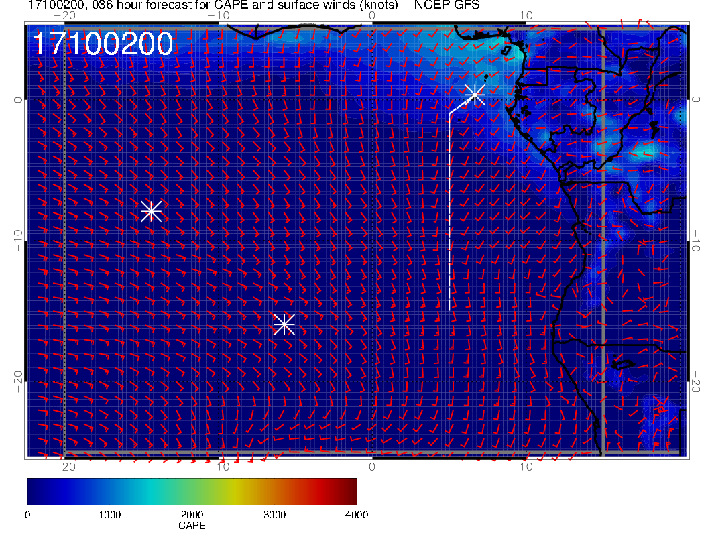The height and width of the screenshot is (547, 708).
Task: Click the small island outline off Cameroon's coast
Action: point(508,50)
